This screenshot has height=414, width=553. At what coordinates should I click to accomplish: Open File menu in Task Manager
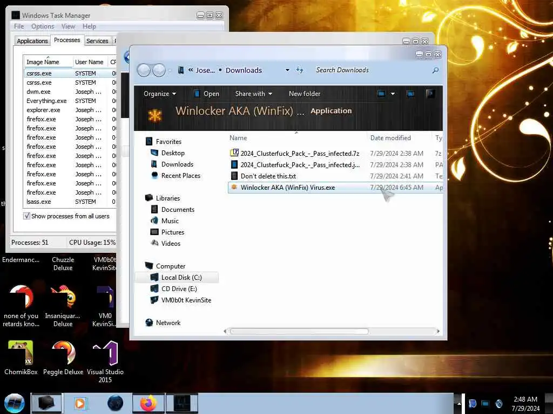tap(19, 26)
